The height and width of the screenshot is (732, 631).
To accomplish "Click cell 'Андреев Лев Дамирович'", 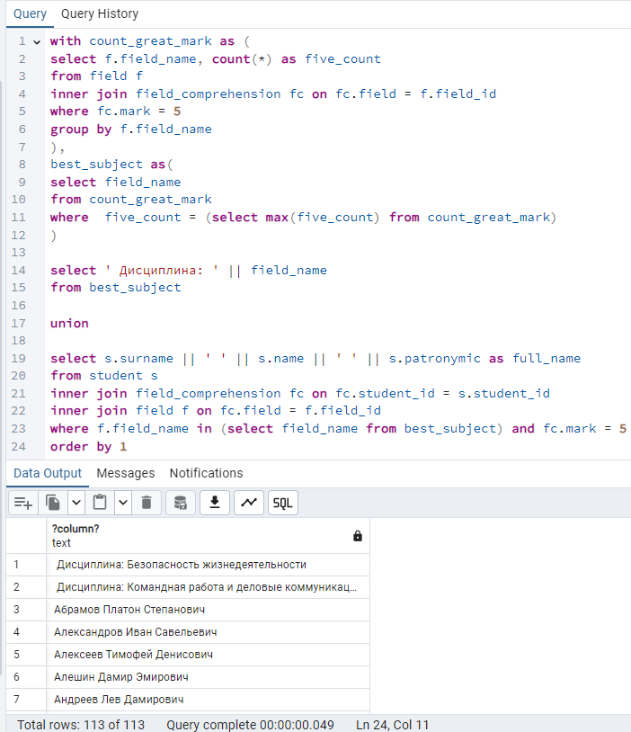I will coord(209,700).
